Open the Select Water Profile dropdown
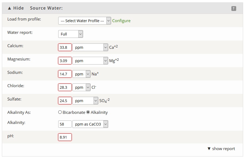 [x=84, y=21]
